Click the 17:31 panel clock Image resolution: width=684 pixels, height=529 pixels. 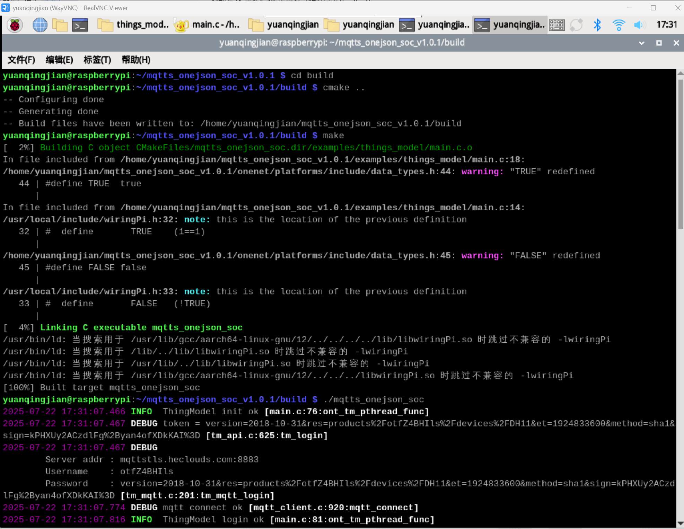(667, 25)
